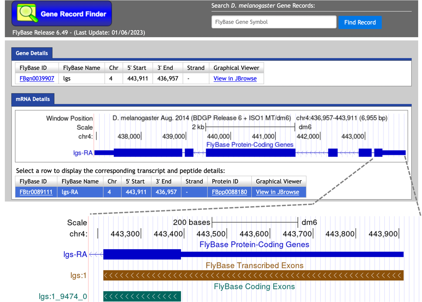Open View in JBrowse in lgs-RA row
This screenshot has width=422, height=302.
[x=277, y=192]
